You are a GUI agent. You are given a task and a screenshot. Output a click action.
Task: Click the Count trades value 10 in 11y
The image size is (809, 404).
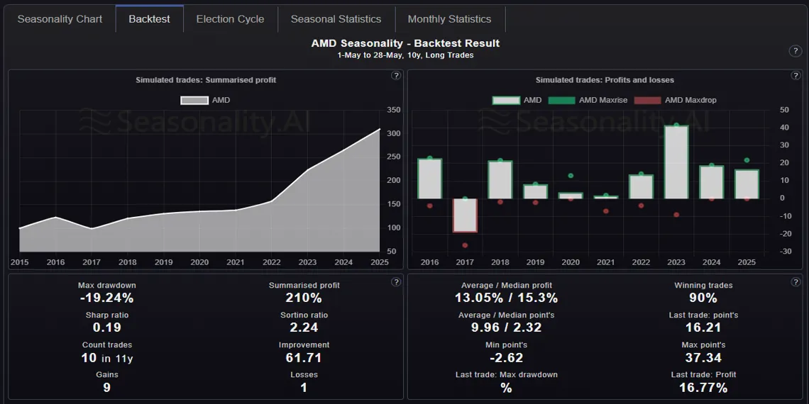[106, 358]
